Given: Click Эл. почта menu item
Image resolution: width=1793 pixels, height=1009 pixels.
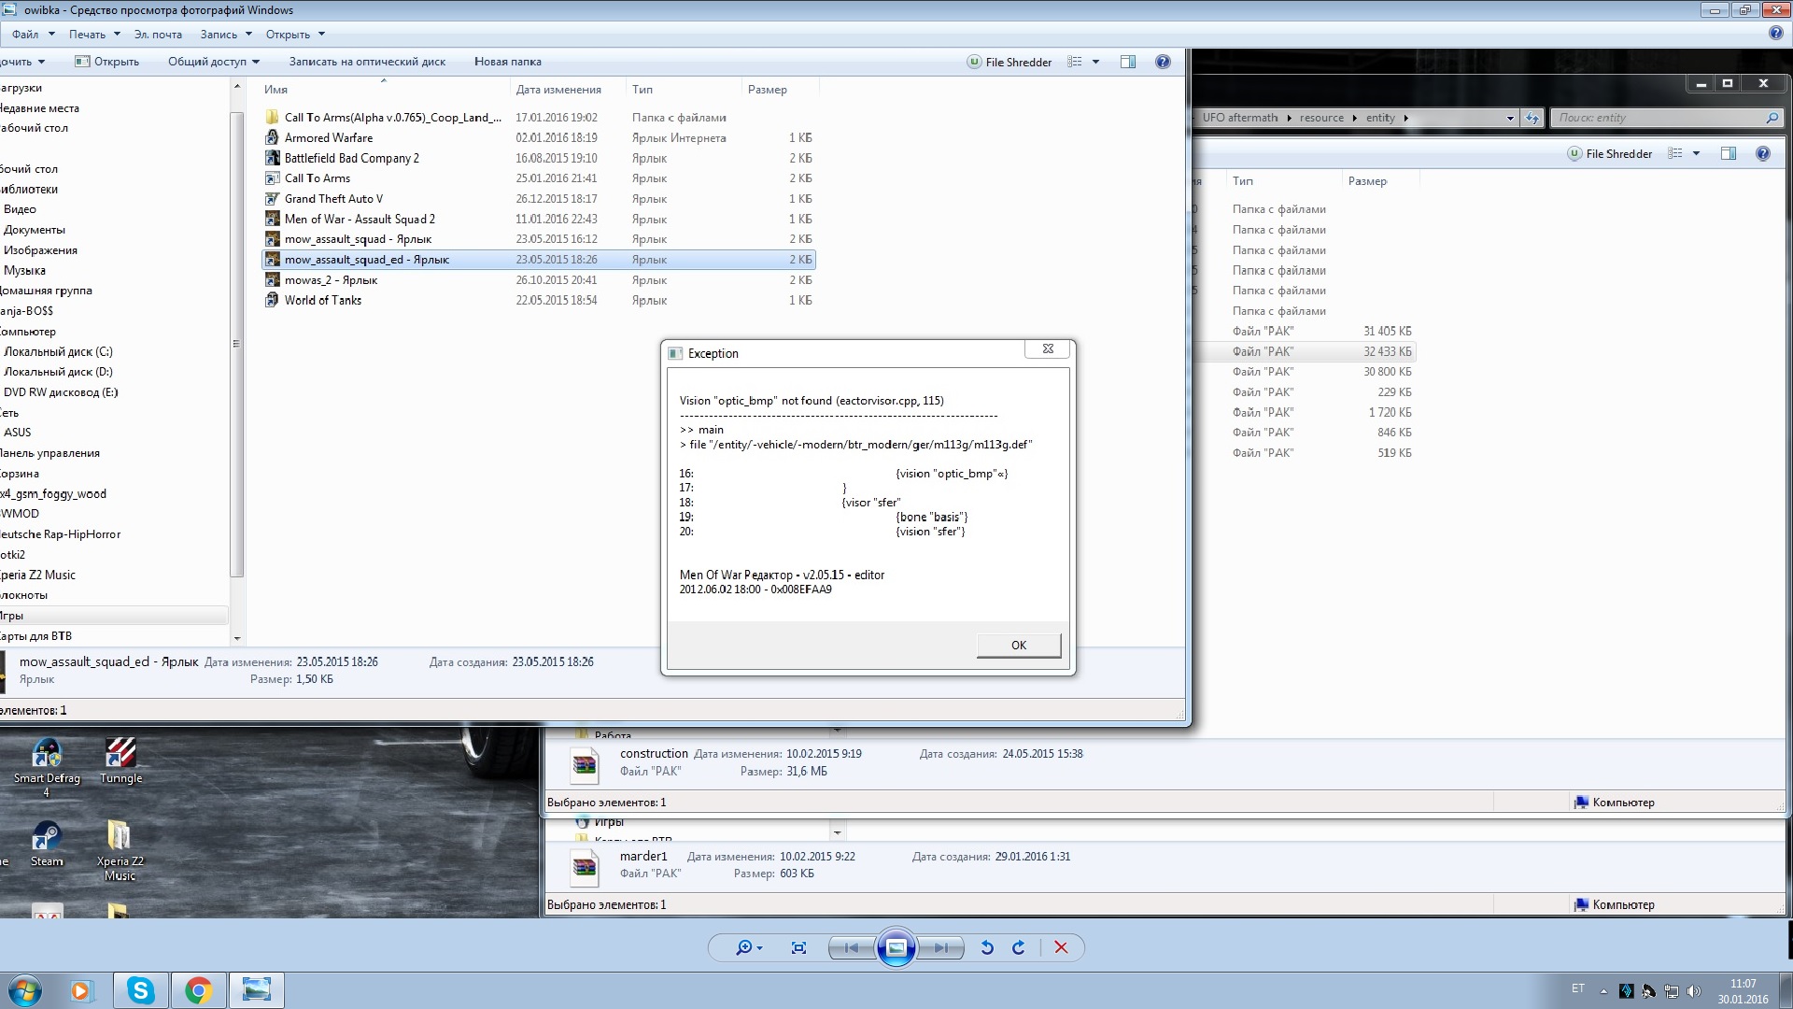Looking at the screenshot, I should pyautogui.click(x=158, y=35).
